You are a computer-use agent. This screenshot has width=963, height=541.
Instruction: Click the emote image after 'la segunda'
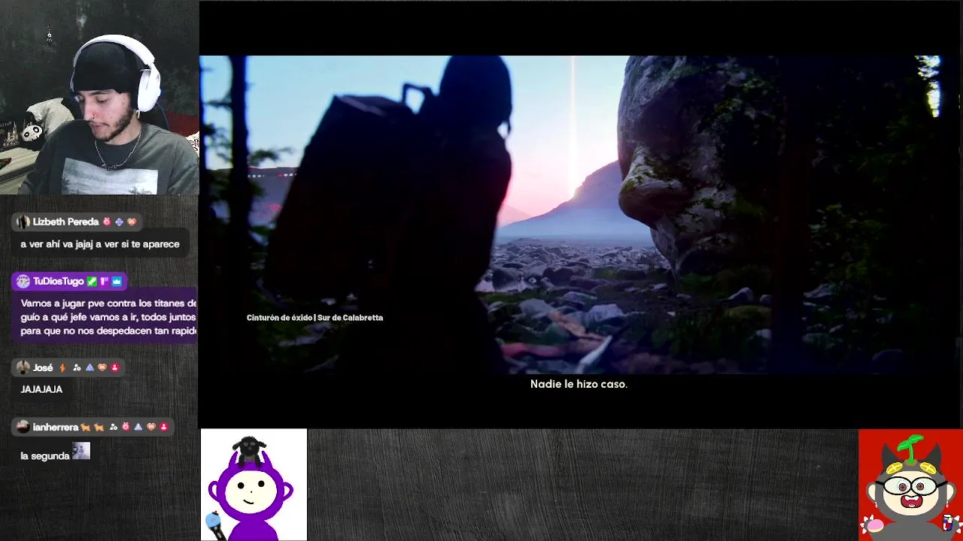point(81,451)
